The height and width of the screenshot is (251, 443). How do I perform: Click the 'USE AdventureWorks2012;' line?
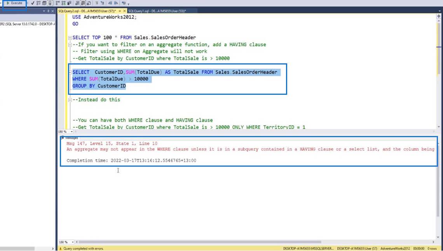click(x=105, y=17)
